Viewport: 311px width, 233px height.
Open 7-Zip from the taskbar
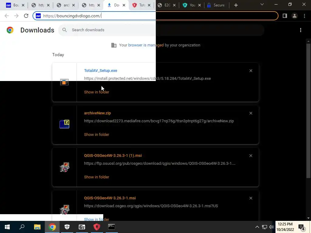click(82, 227)
